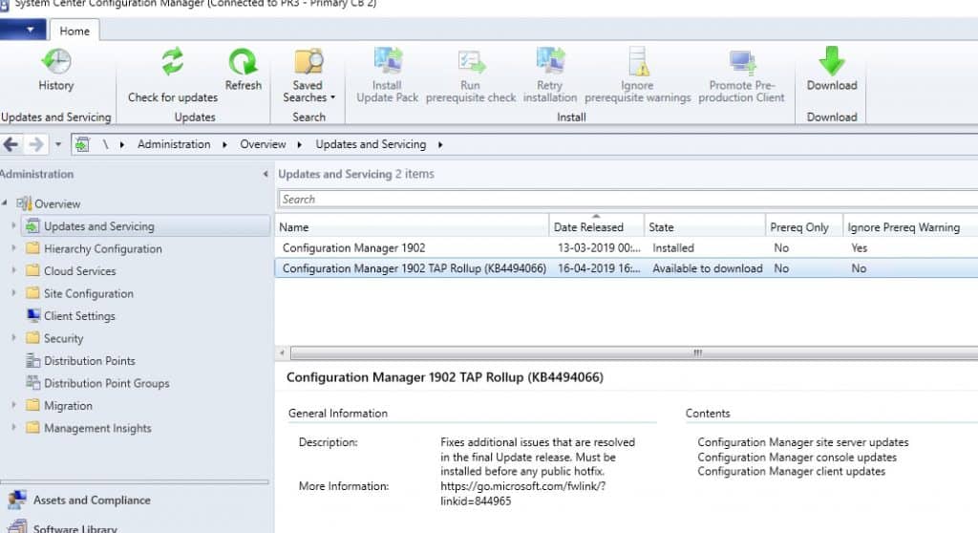Screen dimensions: 978x533
Task: Expand Security tree node
Action: click(x=13, y=338)
